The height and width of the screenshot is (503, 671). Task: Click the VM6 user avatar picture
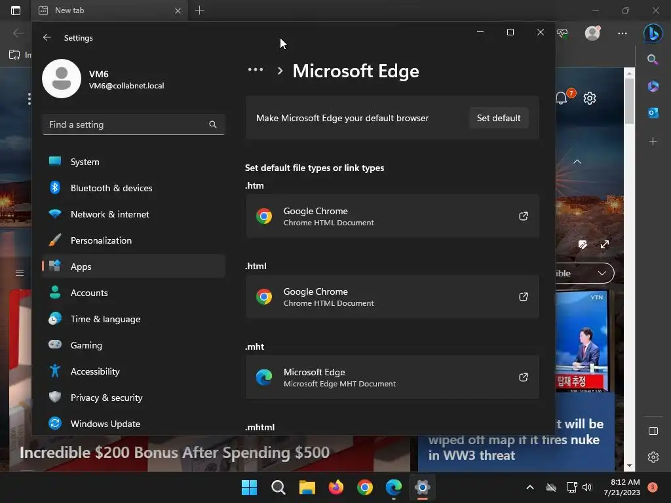click(62, 79)
